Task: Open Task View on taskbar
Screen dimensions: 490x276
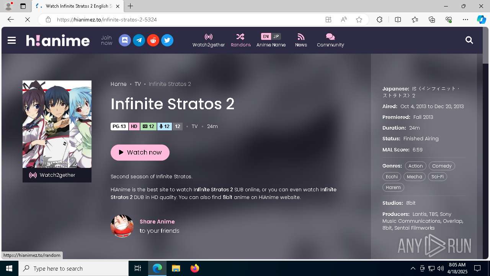Action: tap(138, 268)
